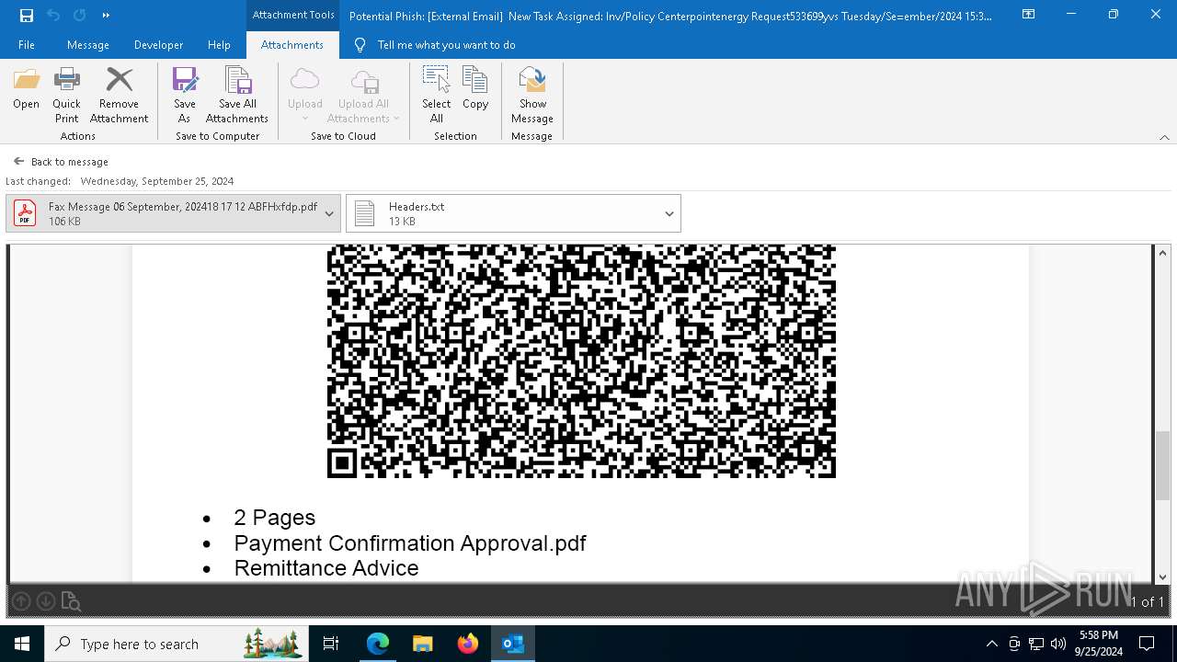The width and height of the screenshot is (1177, 662).
Task: Click the Outlook taskbar icon
Action: click(513, 644)
